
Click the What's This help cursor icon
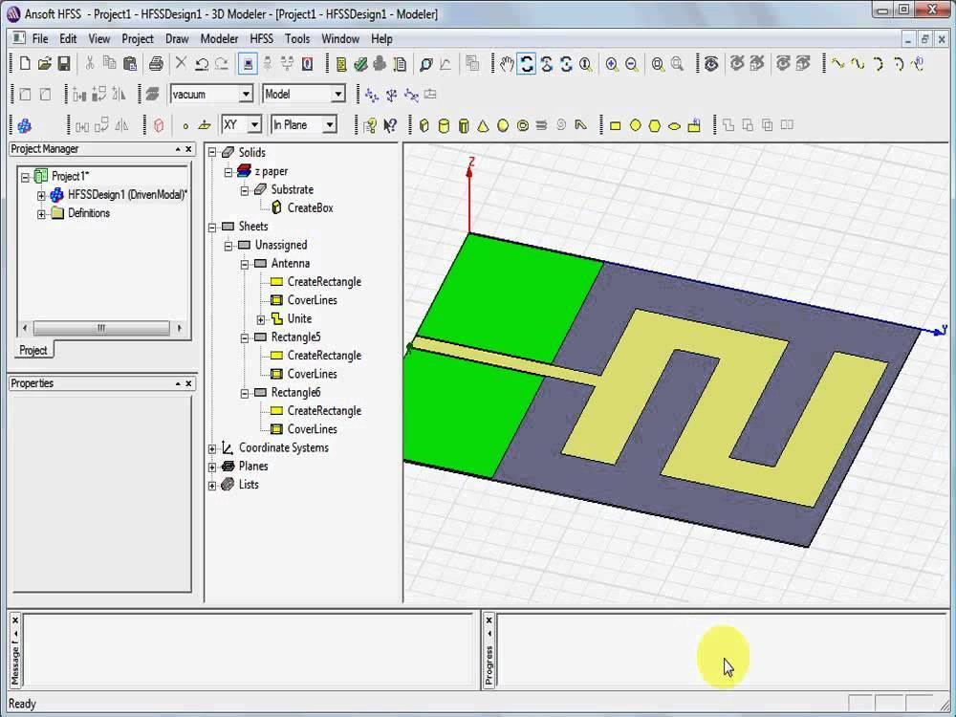[390, 125]
